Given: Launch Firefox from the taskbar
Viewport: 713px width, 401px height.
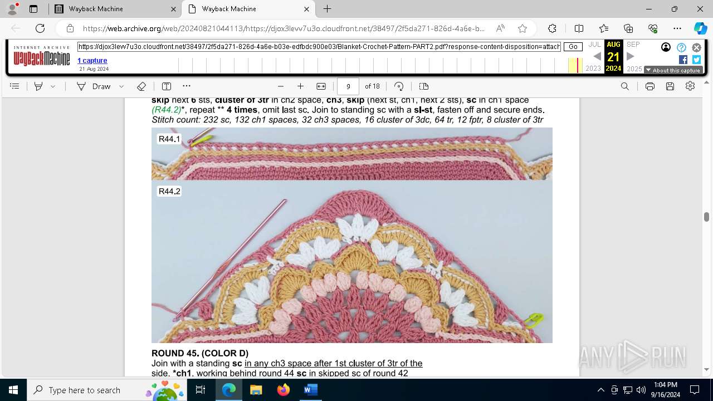Looking at the screenshot, I should 283,390.
